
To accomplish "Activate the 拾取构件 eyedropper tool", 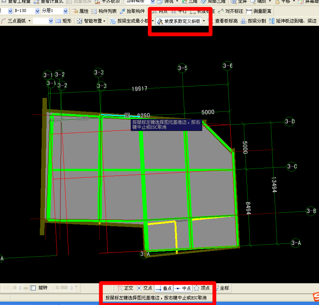I will coord(132,11).
